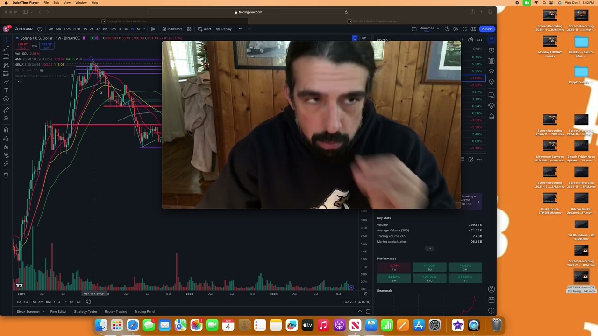Open the go-to-date calendar icon
Image resolution: width=598 pixels, height=336 pixels.
(x=88, y=302)
